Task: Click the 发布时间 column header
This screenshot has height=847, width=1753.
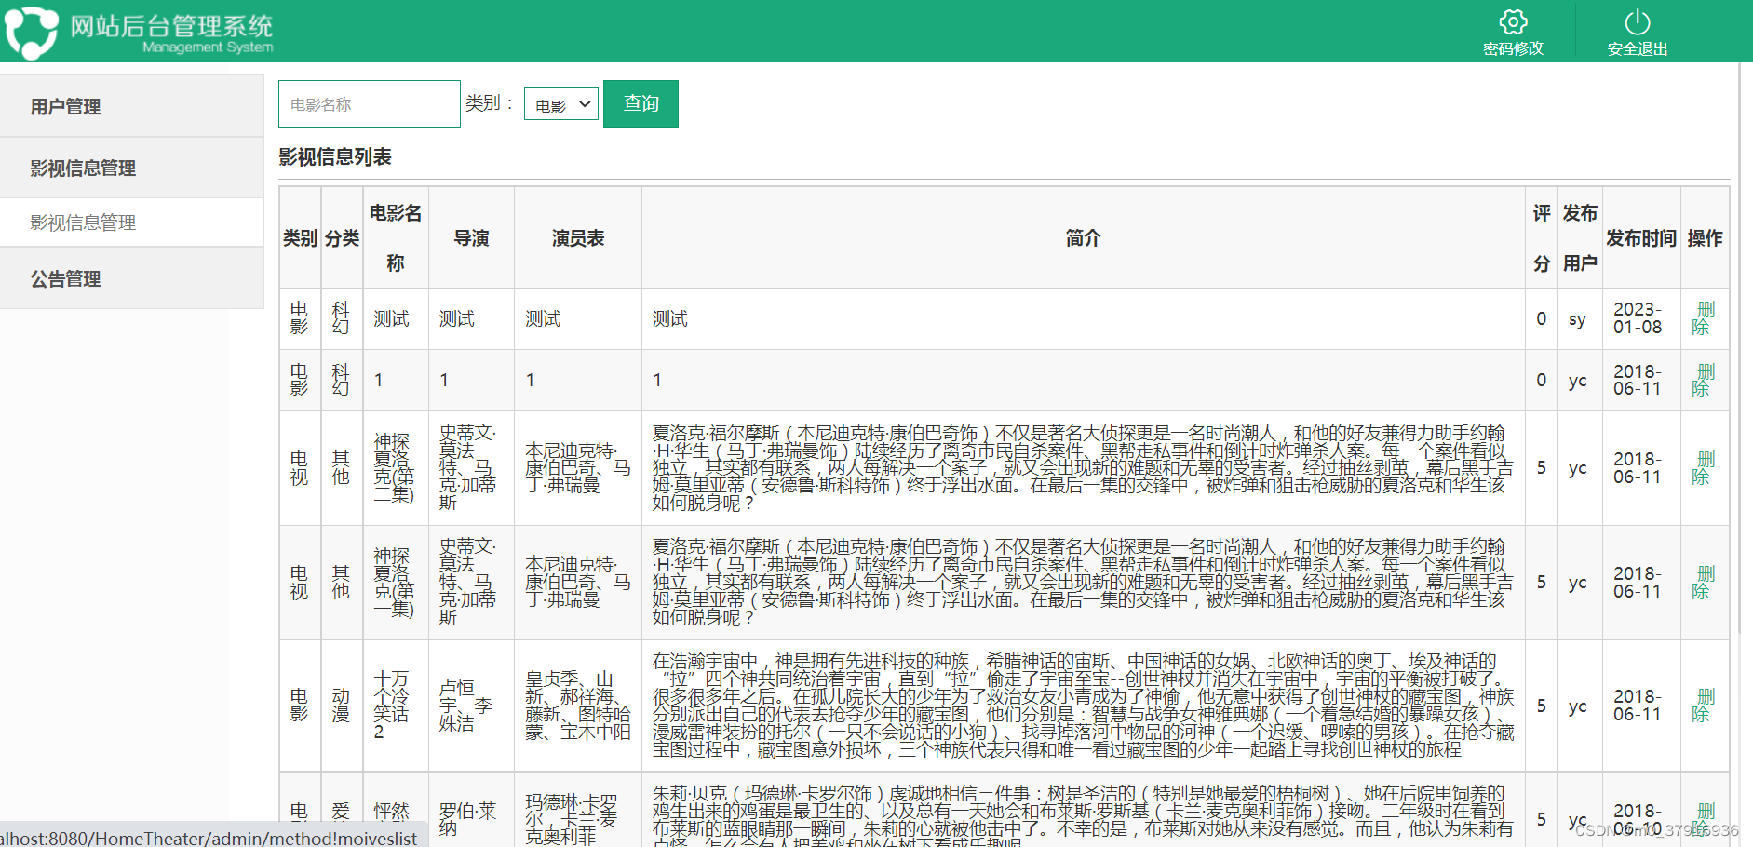Action: click(1640, 237)
